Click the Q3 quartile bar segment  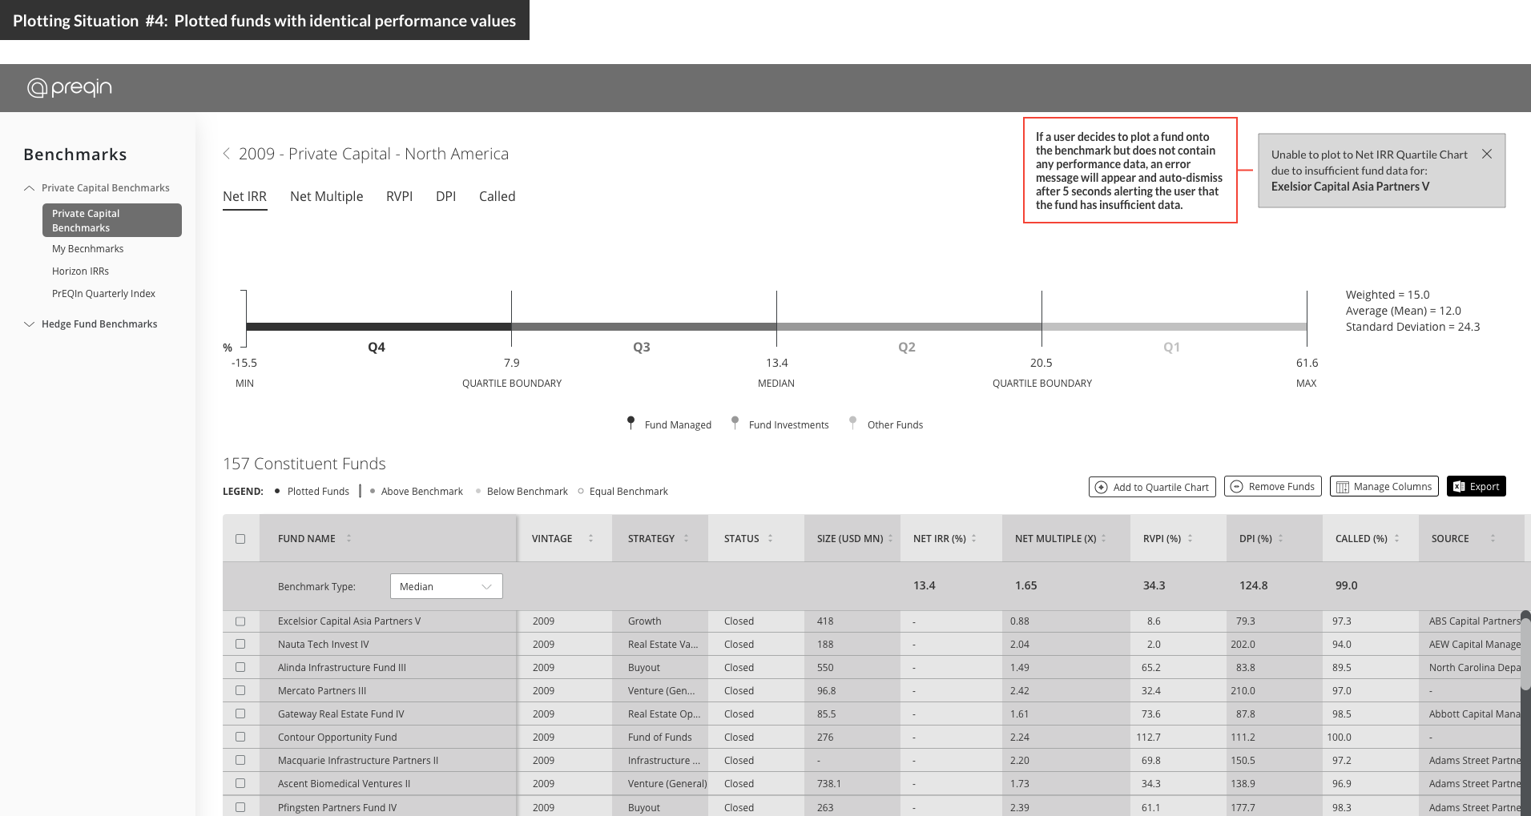(644, 327)
